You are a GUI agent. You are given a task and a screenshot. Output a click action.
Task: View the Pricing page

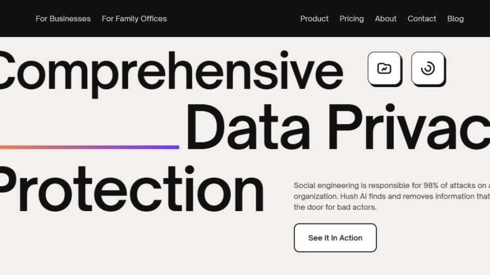tap(352, 19)
